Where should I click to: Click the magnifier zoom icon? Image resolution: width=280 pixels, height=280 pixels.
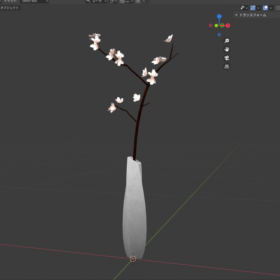227,41
